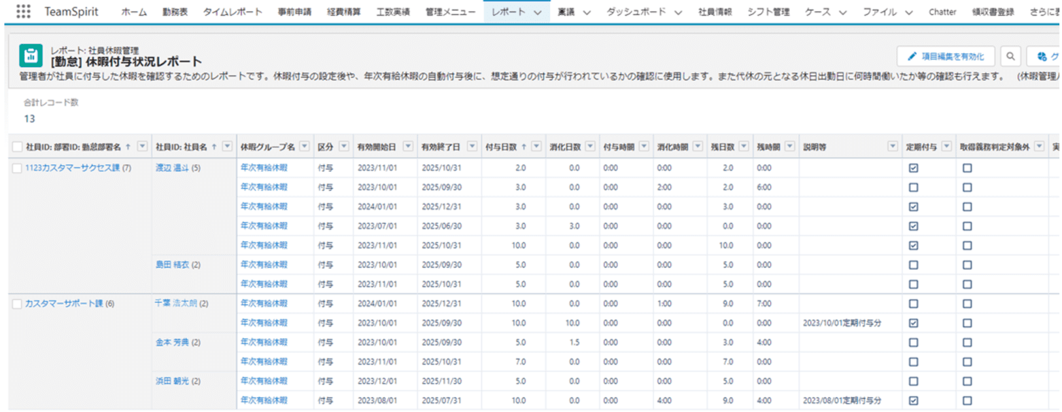Open employee link 渡辺 温斗
Screen dimensions: 1062x412
[x=173, y=168]
